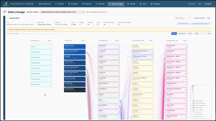The width and height of the screenshot is (216, 121).
Task: Expand the Account dropdown
Action: (x=208, y=4)
